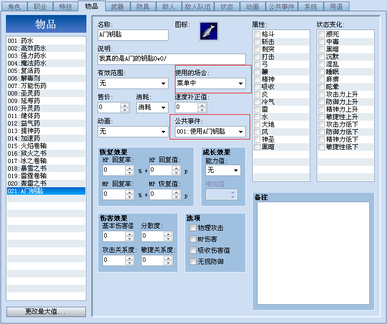Check the 睡眠 state checkbox
This screenshot has width=387, height=324.
point(322,72)
